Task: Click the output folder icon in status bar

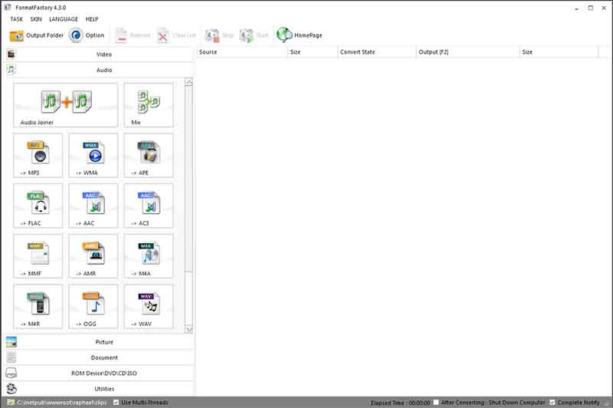Action: click(x=11, y=402)
